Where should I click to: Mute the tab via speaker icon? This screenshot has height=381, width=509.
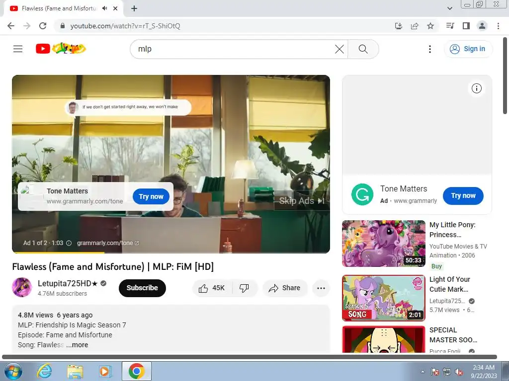tap(104, 8)
